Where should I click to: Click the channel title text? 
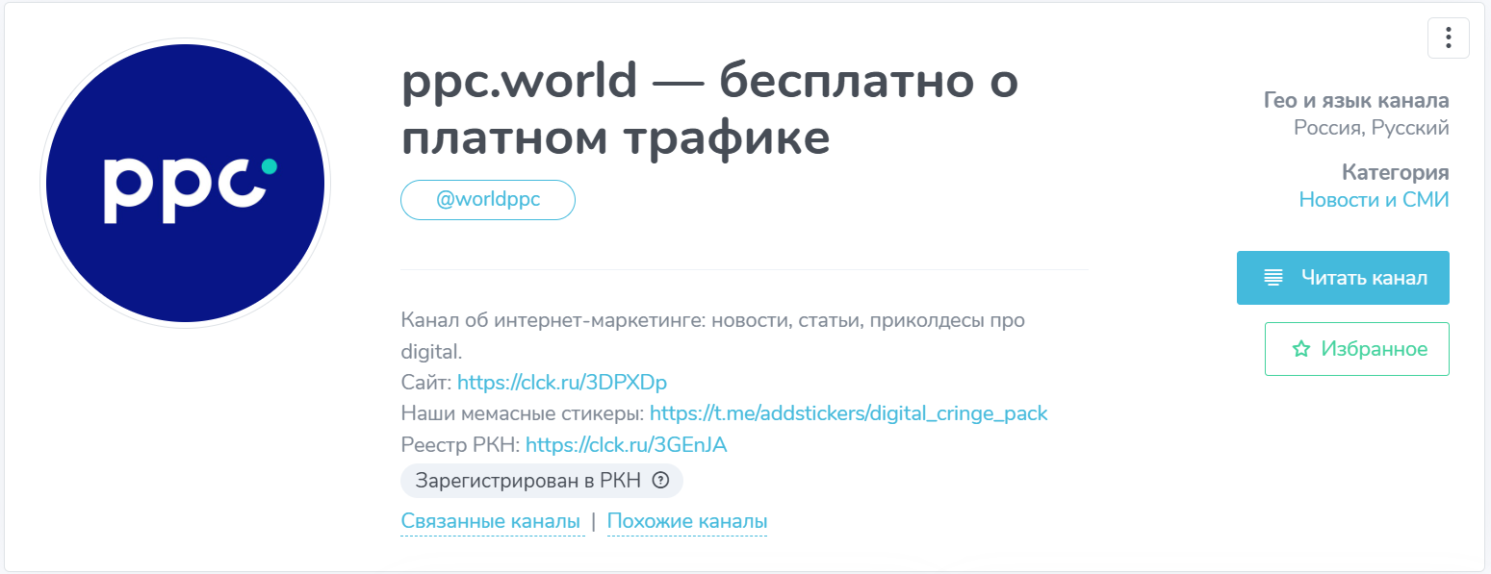(x=710, y=109)
